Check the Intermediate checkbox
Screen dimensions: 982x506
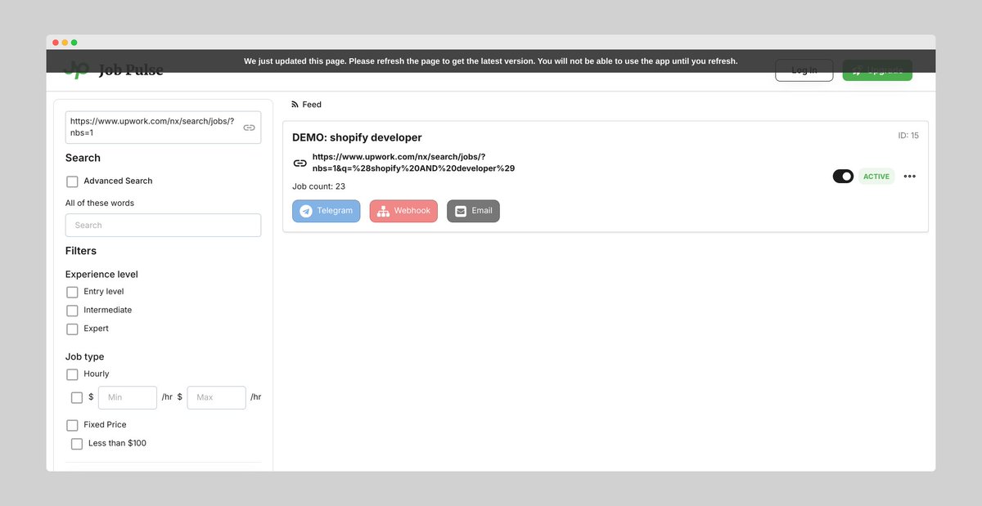pos(72,311)
